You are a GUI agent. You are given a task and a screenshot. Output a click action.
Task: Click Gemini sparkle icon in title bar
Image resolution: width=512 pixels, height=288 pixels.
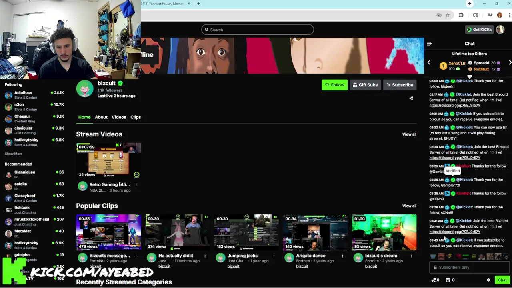click(470, 4)
